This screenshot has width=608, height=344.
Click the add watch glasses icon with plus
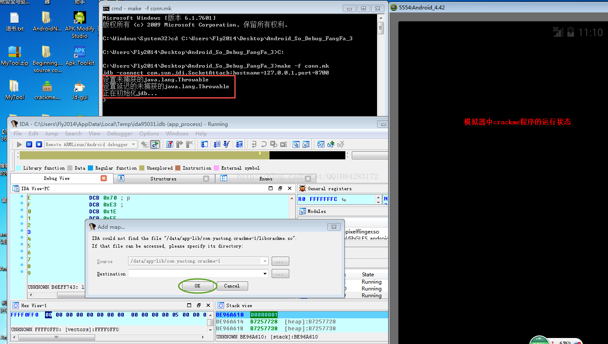(331, 144)
